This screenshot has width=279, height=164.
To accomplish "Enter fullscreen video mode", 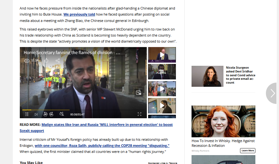I will point(139,114).
